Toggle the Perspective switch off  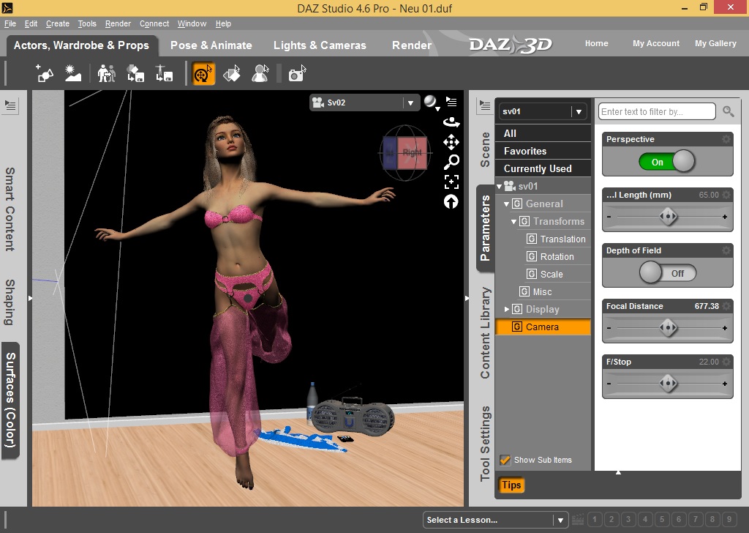point(666,162)
